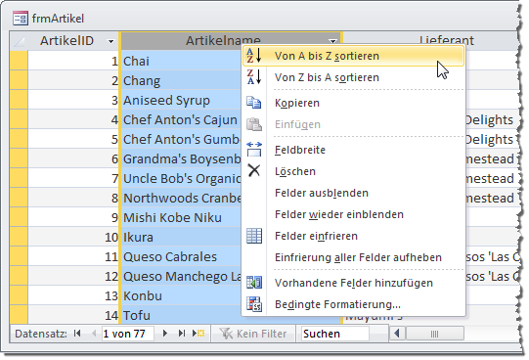Open Bedingte Formatierung dialog entry
This screenshot has width=529, height=360.
coord(353,304)
